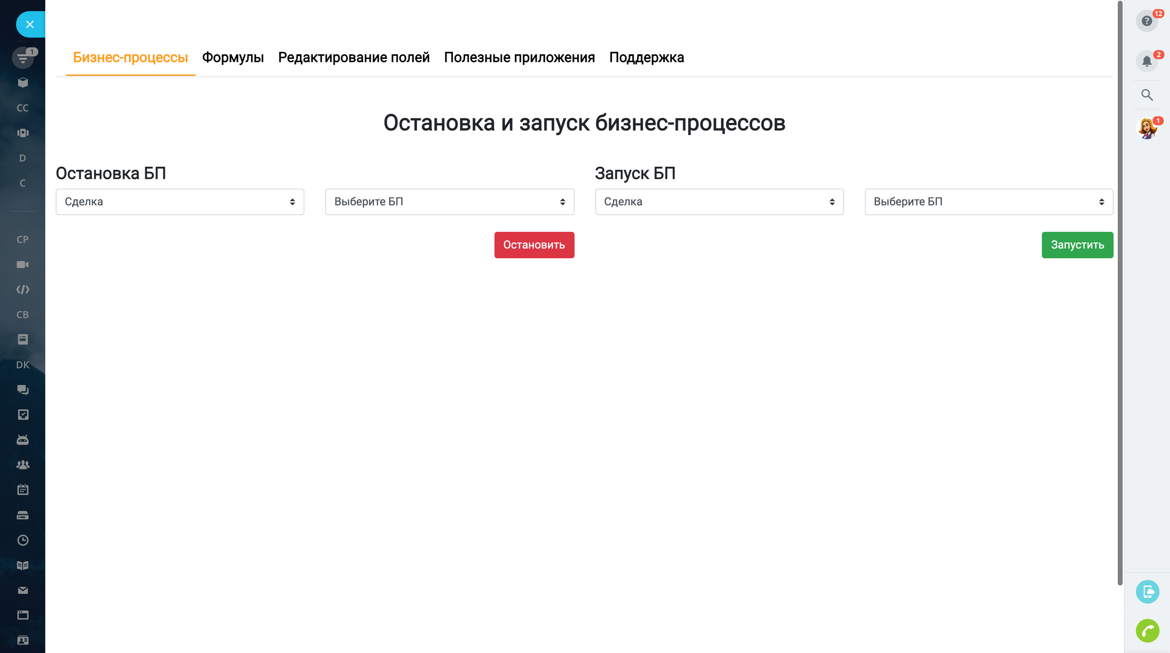Close the panel with the blue X
The height and width of the screenshot is (653, 1170).
[30, 24]
